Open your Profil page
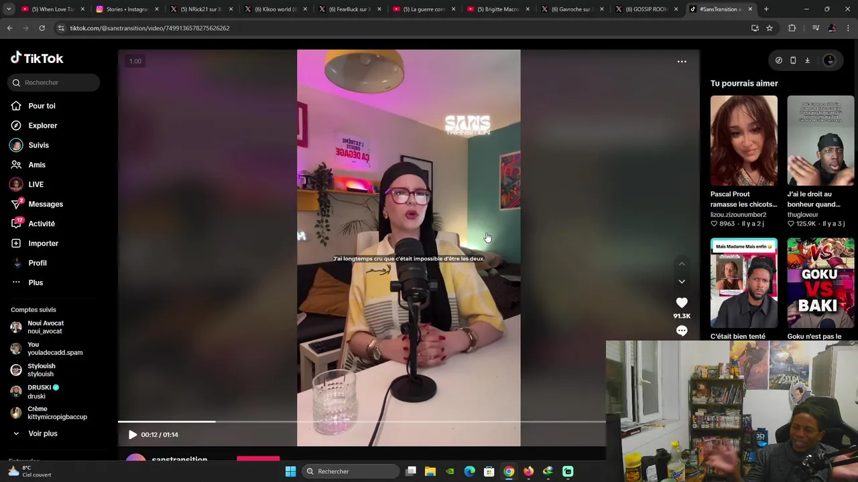 38,263
